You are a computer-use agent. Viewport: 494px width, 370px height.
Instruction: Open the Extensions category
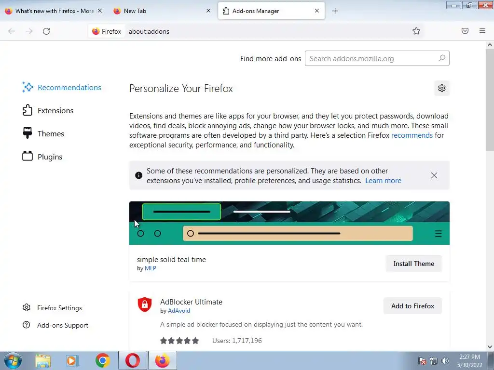(48, 110)
